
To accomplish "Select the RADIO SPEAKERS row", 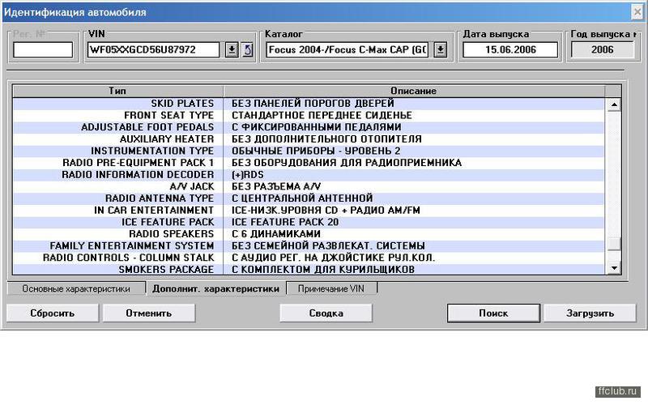I will click(x=309, y=234).
